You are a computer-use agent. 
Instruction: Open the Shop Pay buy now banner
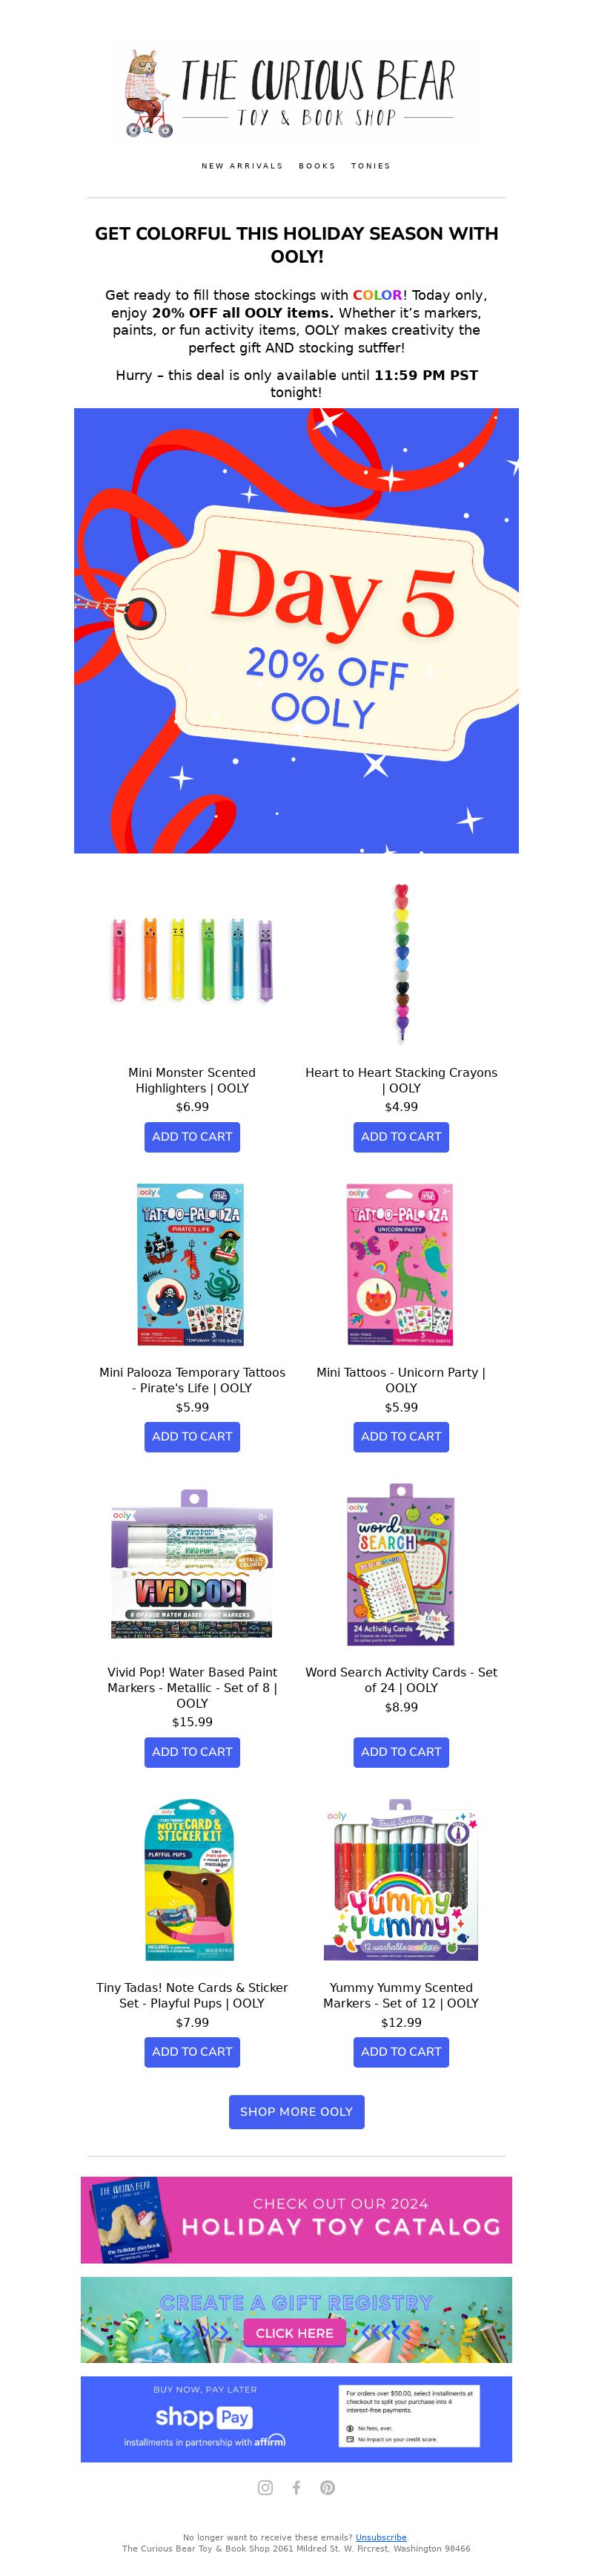coord(296,2418)
